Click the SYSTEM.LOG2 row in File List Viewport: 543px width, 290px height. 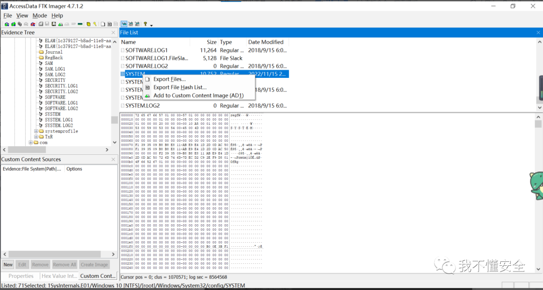(204, 106)
